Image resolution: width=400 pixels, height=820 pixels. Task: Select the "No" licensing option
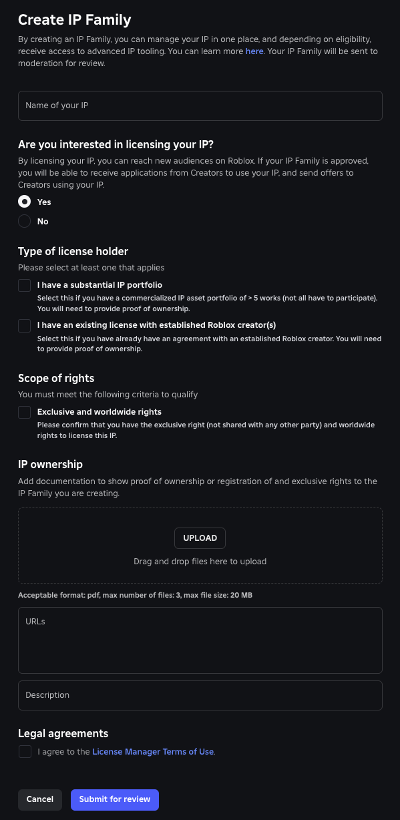(x=25, y=221)
